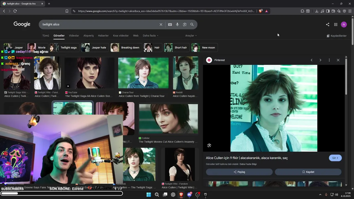The image size is (354, 199).
Task: Show next image in preview panel
Action: click(x=320, y=60)
